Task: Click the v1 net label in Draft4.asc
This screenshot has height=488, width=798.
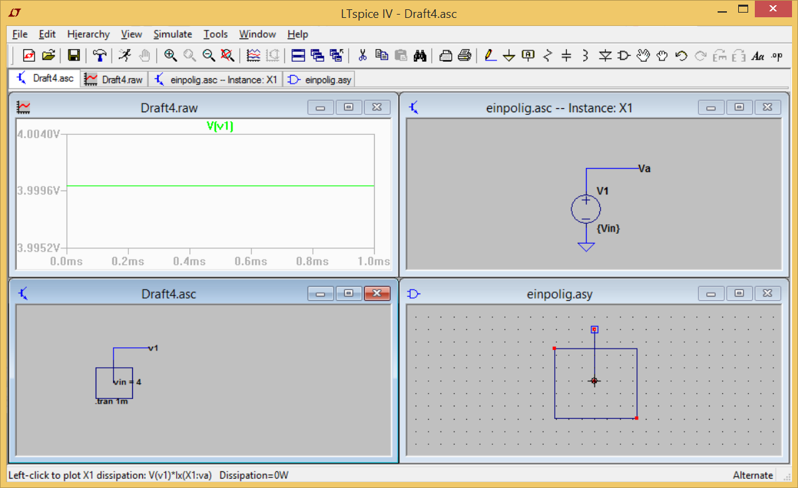Action: (x=153, y=347)
